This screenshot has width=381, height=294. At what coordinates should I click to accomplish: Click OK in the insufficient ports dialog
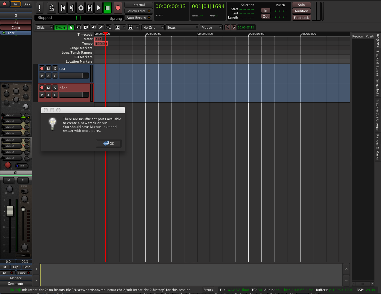[x=109, y=144]
